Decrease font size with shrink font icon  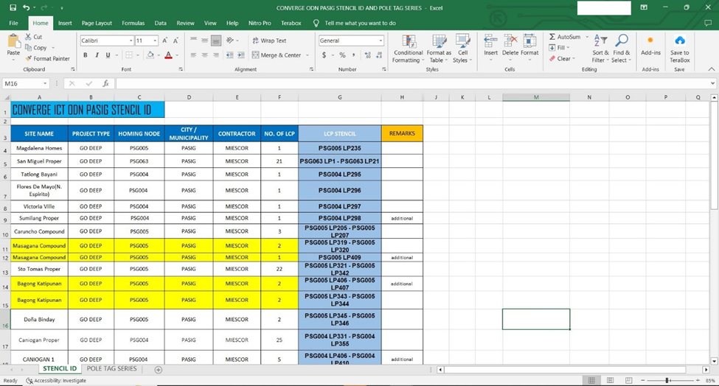pyautogui.click(x=176, y=41)
